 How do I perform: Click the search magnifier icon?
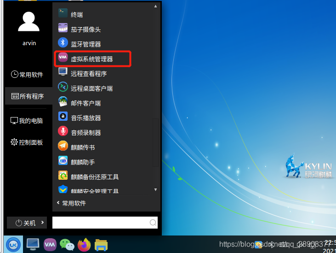pos(153,223)
